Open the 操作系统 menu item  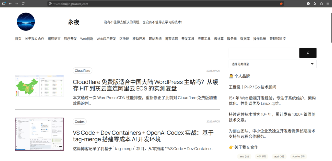click(260, 39)
